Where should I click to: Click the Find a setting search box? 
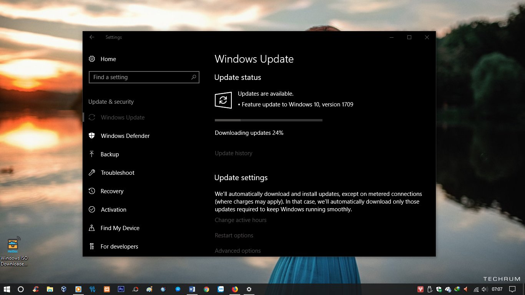[x=144, y=77]
